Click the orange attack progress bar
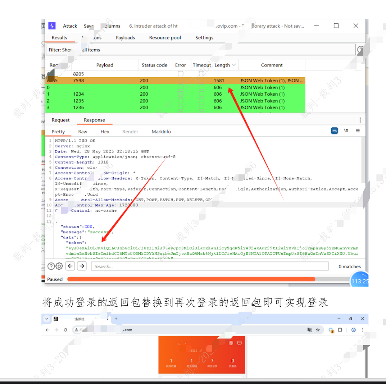The height and width of the screenshot is (384, 386). (191, 279)
